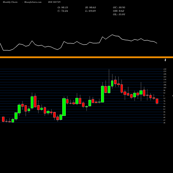Click the 56 price axis label
This screenshot has width=173, height=173.
click(164, 112)
